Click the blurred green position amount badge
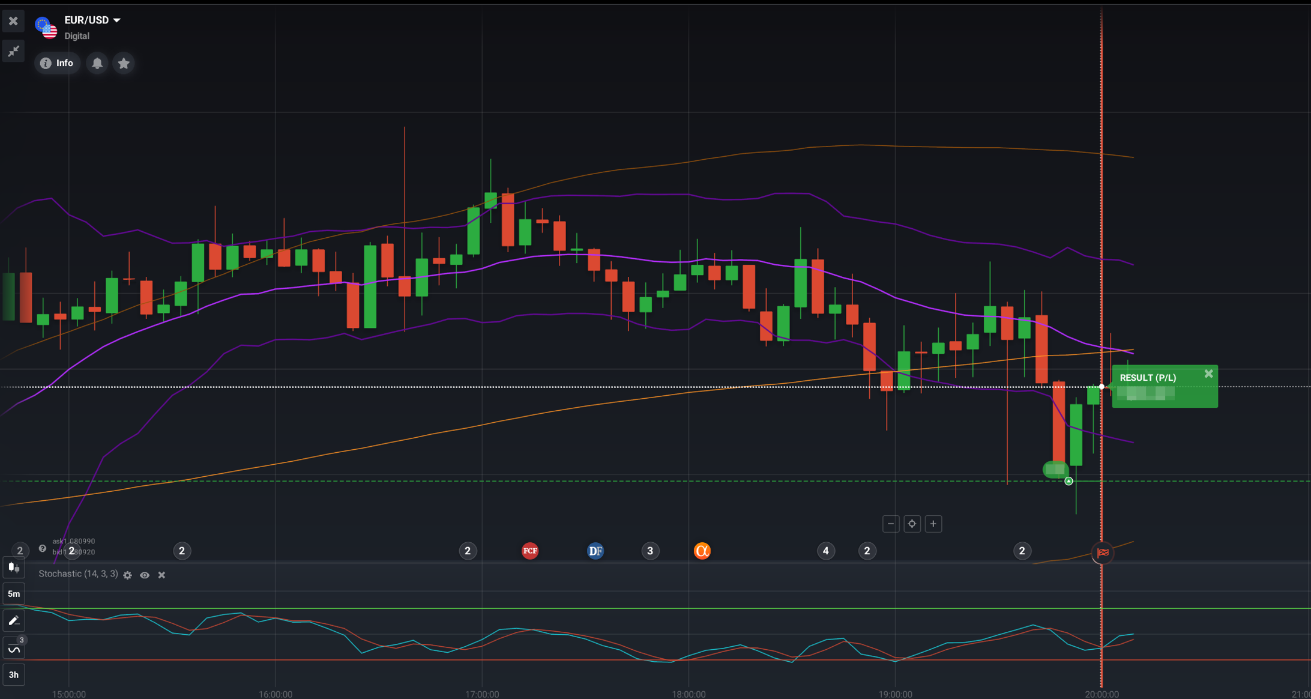 point(1055,469)
